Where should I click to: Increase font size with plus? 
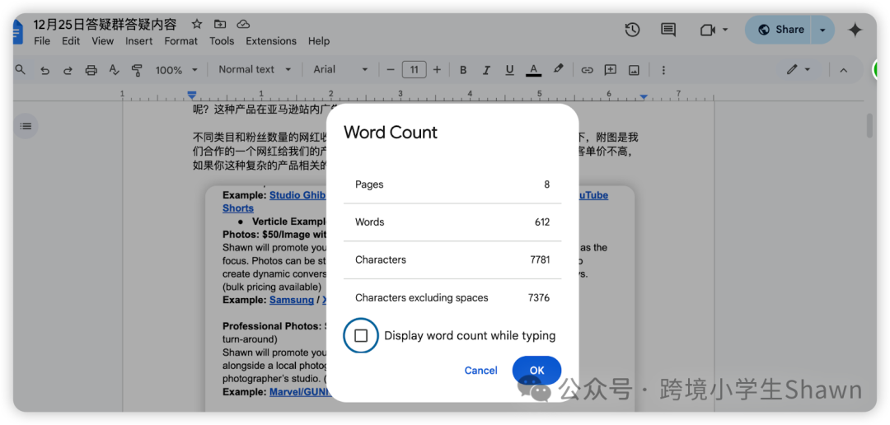pos(437,70)
